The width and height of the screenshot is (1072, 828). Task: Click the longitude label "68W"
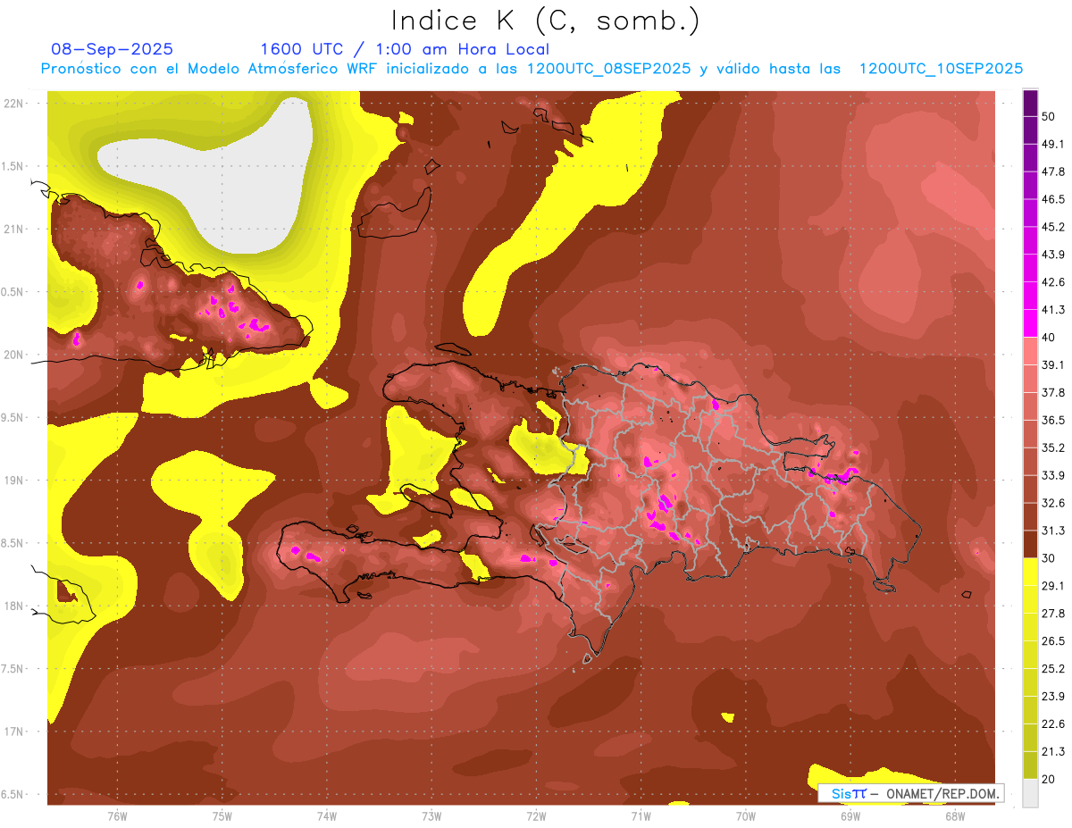pos(954,815)
